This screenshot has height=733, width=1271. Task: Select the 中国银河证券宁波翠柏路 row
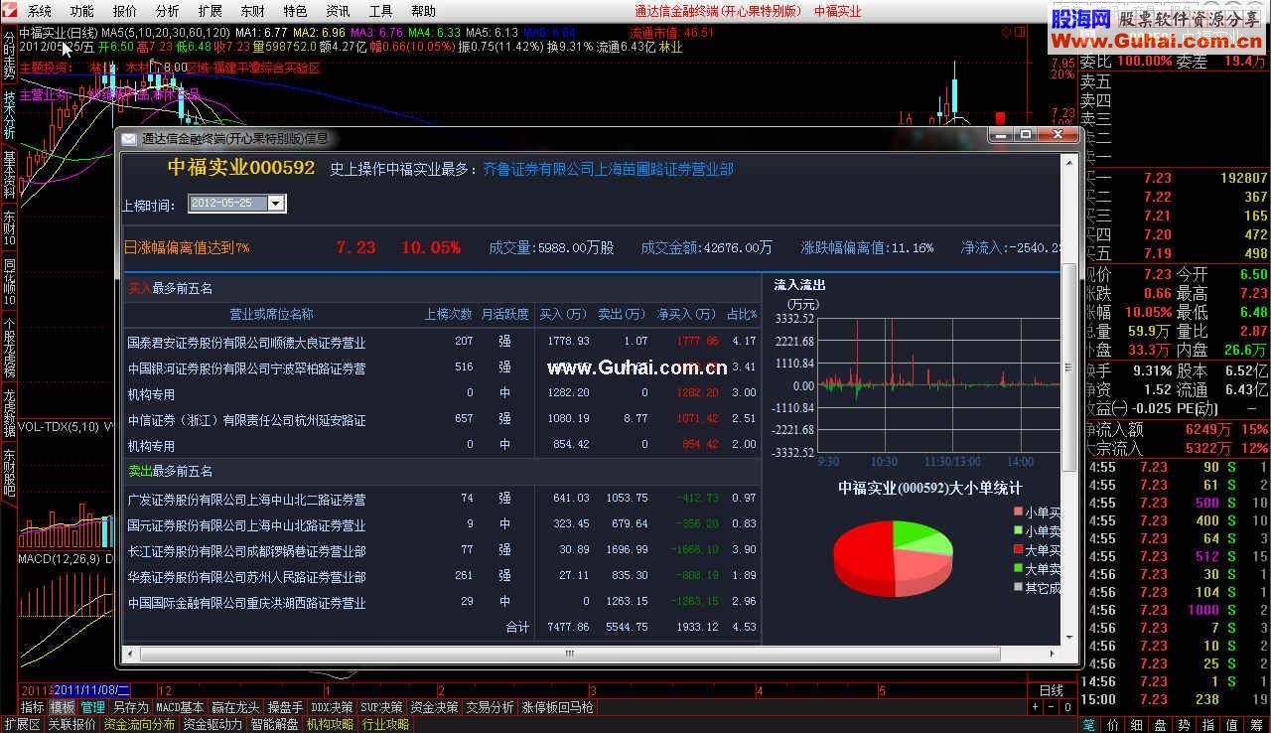(442, 367)
